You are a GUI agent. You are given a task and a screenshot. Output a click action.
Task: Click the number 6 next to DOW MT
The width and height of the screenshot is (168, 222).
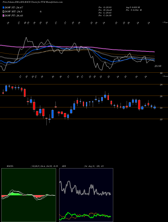pyautogui.click(x=41, y=12)
